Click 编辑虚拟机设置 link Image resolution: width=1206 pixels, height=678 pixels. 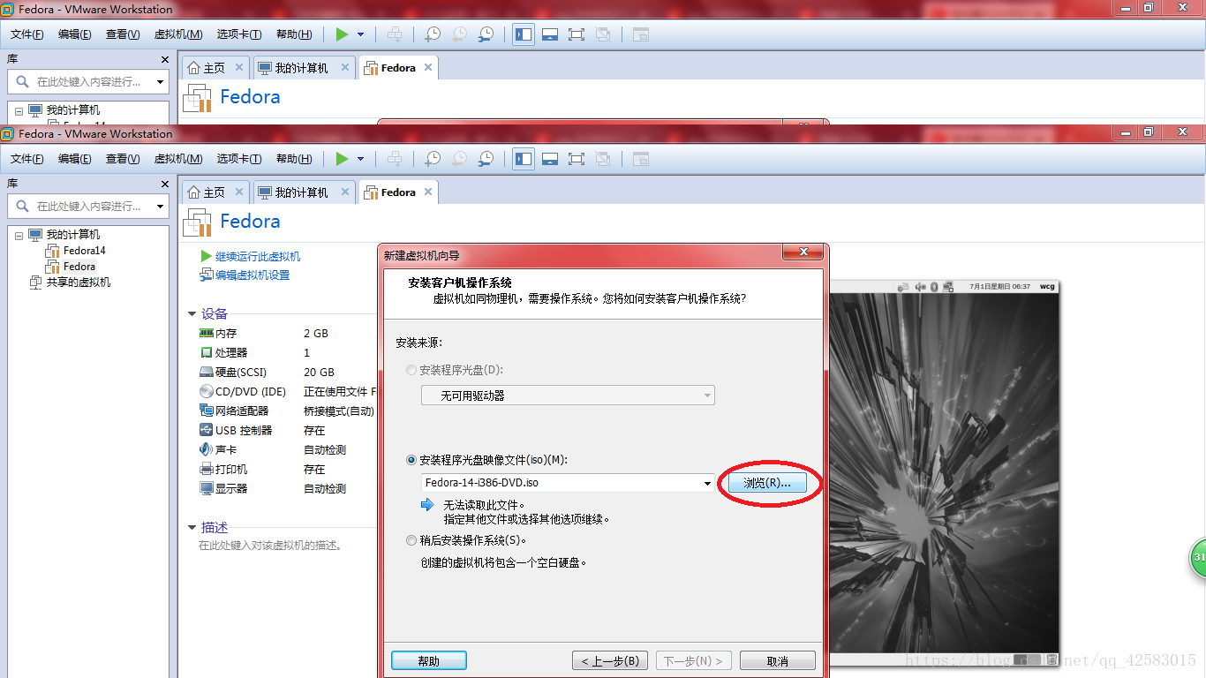point(253,275)
